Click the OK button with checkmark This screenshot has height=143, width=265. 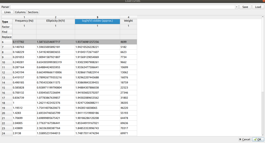[x=258, y=139]
